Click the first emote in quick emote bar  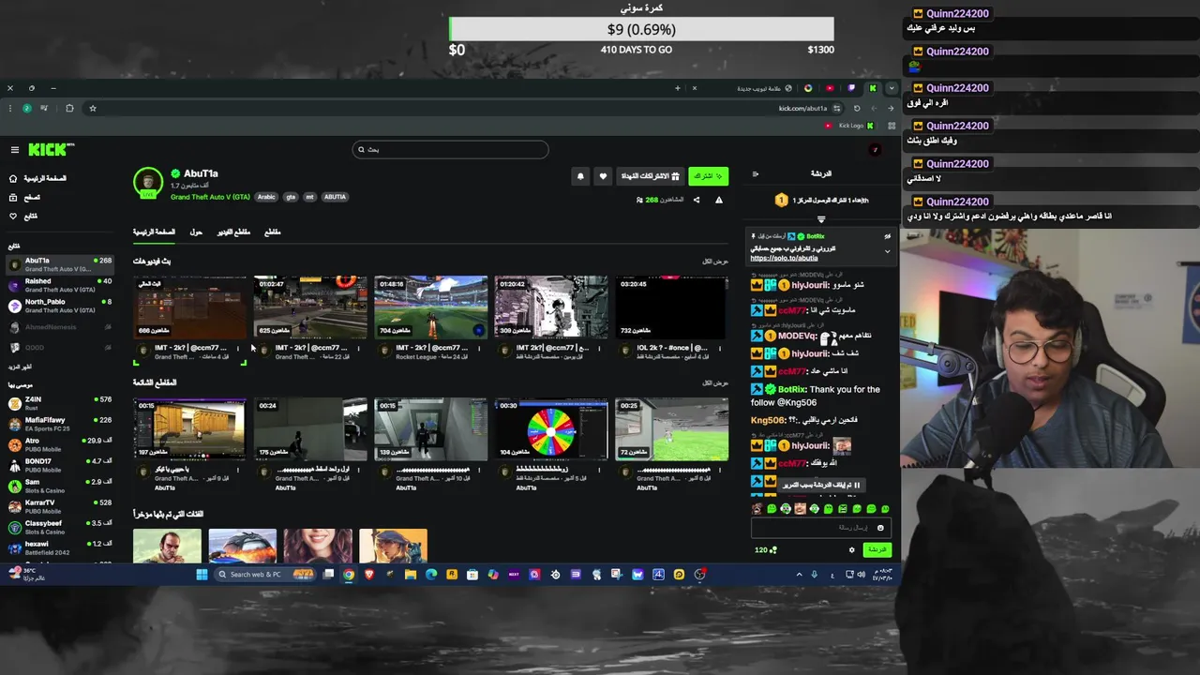point(757,509)
